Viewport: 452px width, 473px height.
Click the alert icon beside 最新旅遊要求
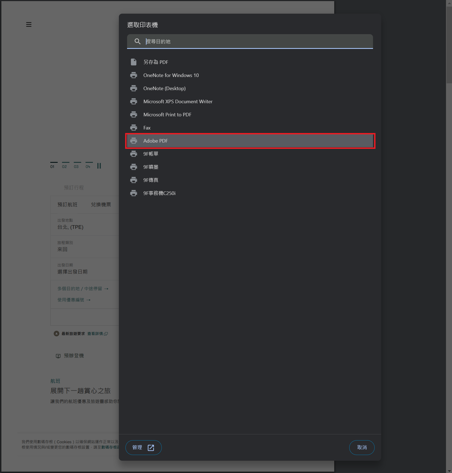pyautogui.click(x=57, y=333)
